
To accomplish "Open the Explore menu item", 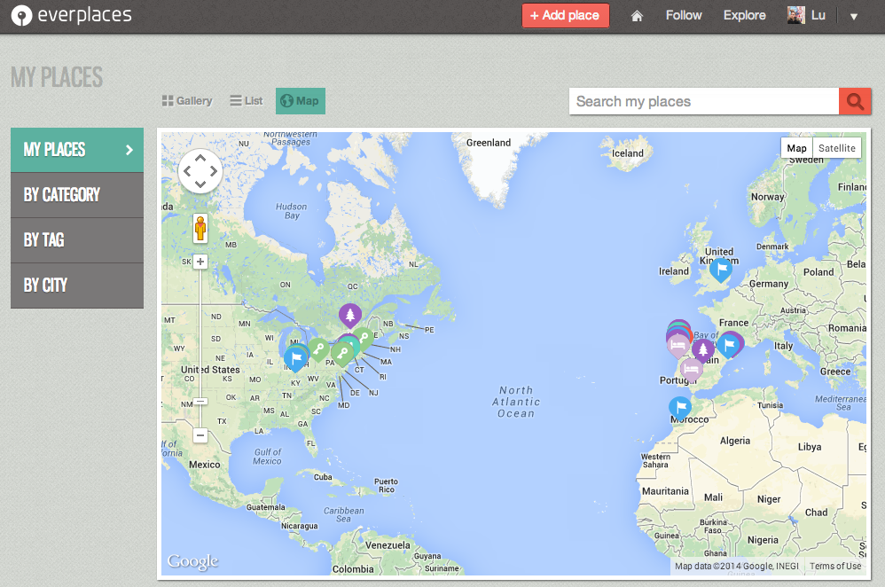I will pyautogui.click(x=744, y=15).
